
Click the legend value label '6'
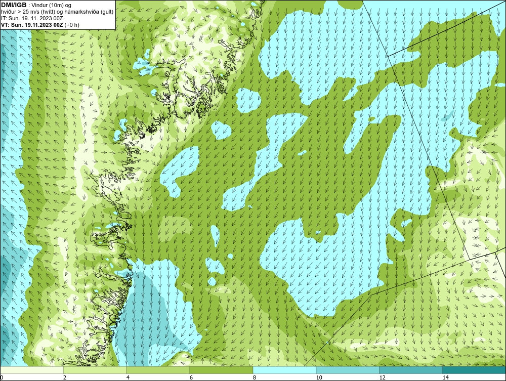[191, 377]
